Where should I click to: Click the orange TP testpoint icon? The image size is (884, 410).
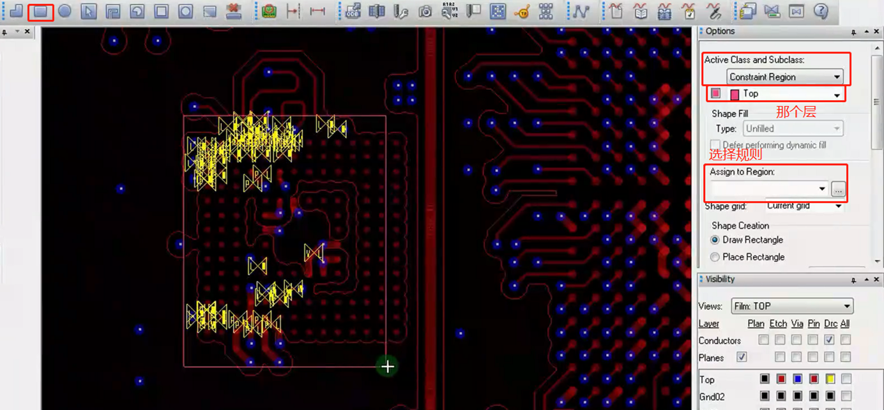pos(522,11)
